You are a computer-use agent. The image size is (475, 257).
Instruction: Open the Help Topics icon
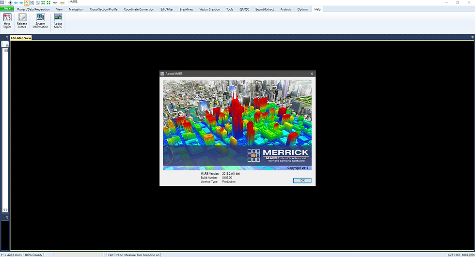point(7,21)
